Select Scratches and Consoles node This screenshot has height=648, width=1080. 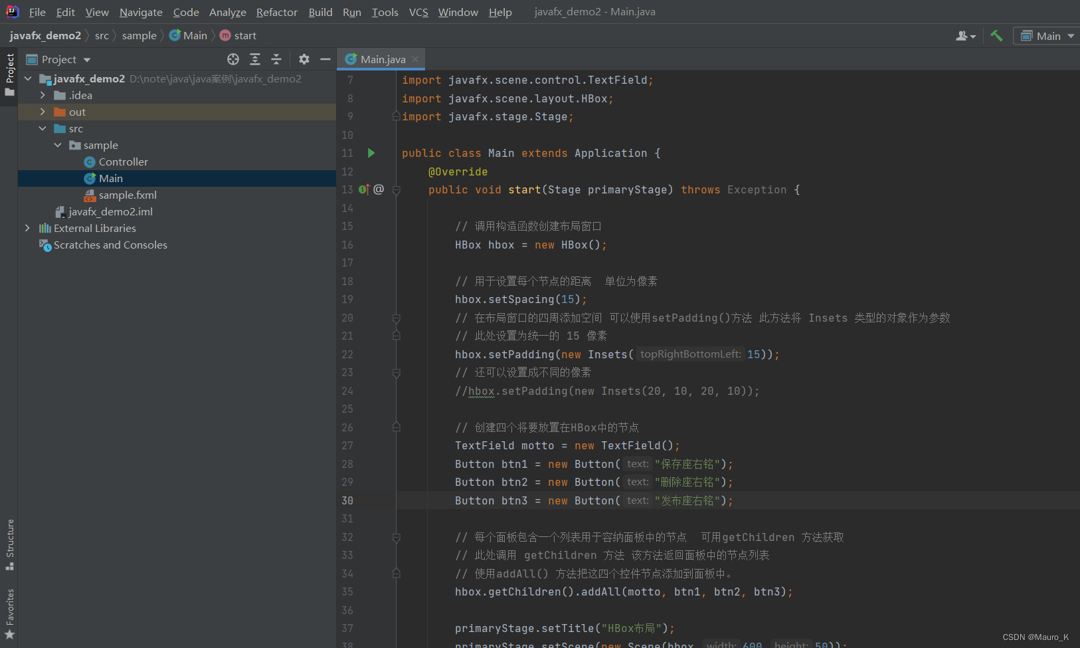pyautogui.click(x=177, y=245)
